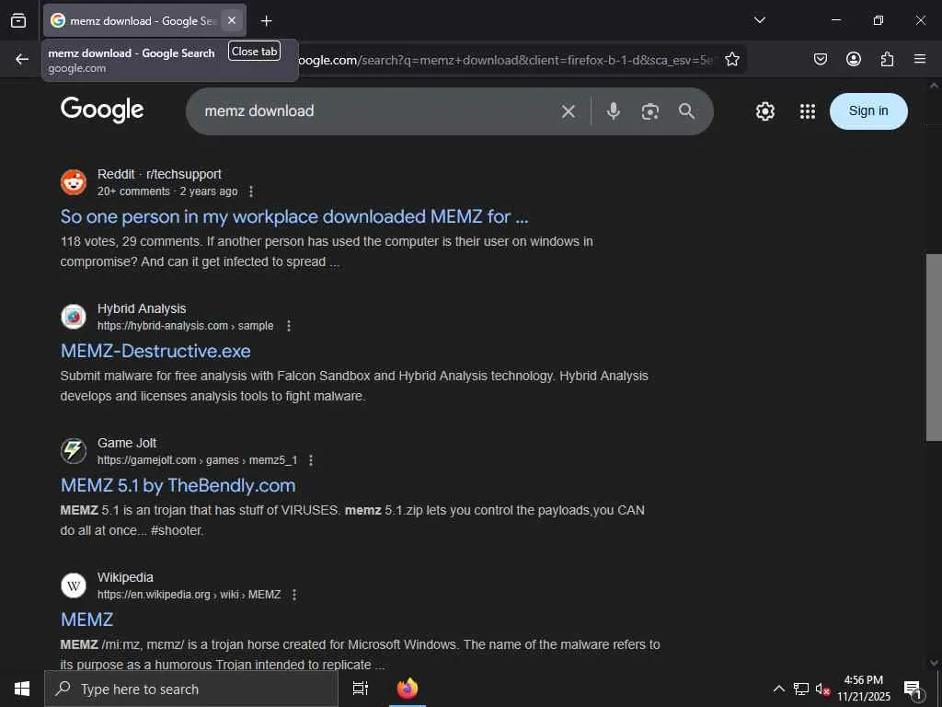Open the notification center icon

(x=912, y=689)
